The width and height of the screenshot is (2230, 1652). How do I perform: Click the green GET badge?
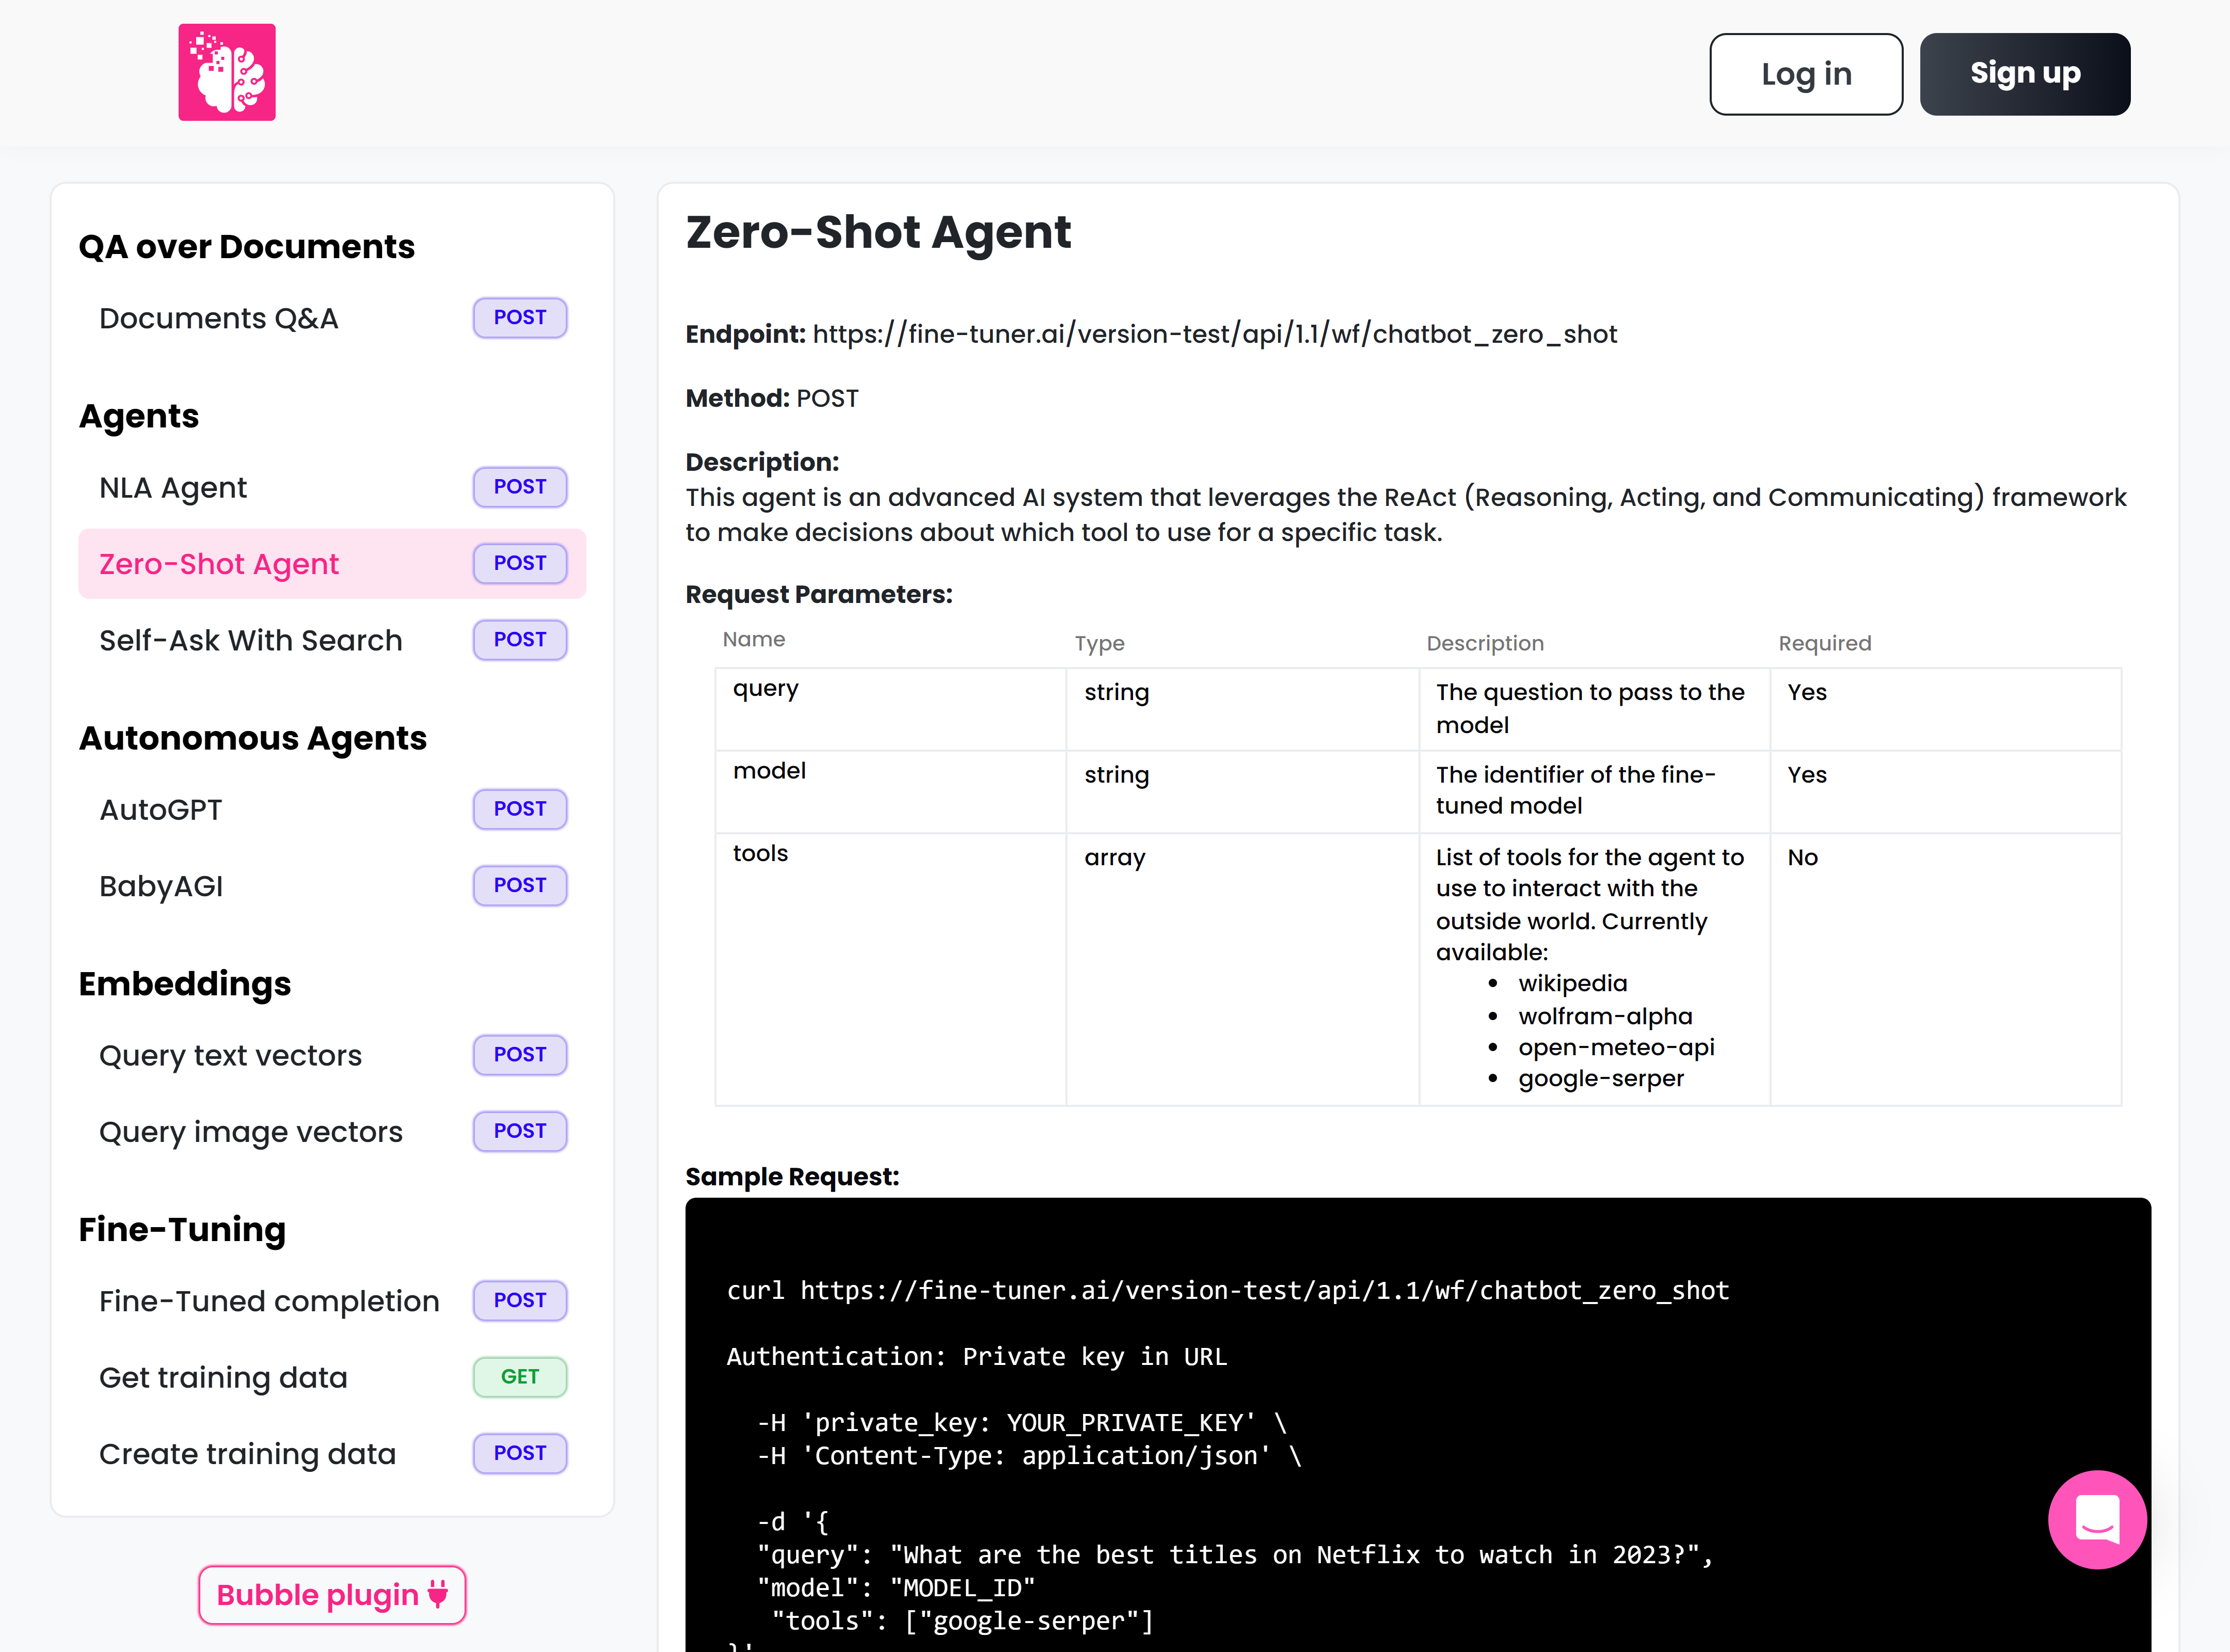coord(519,1377)
